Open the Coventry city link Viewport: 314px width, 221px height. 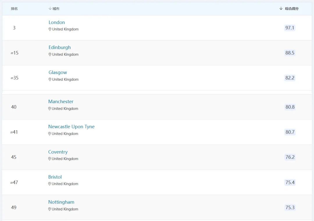58,152
